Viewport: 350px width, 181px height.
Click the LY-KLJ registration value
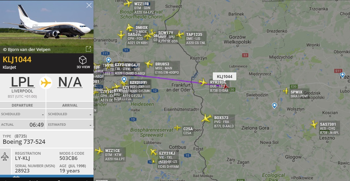point(22,158)
